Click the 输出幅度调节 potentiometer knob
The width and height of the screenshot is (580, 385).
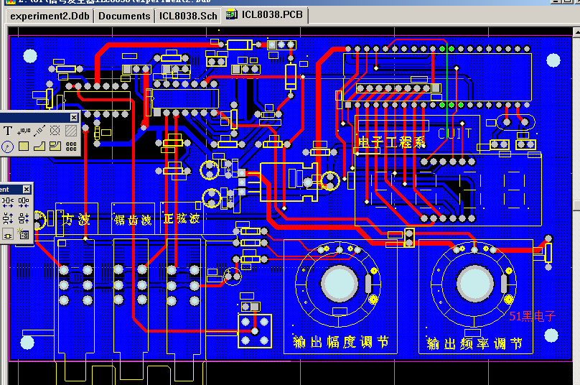tap(339, 282)
